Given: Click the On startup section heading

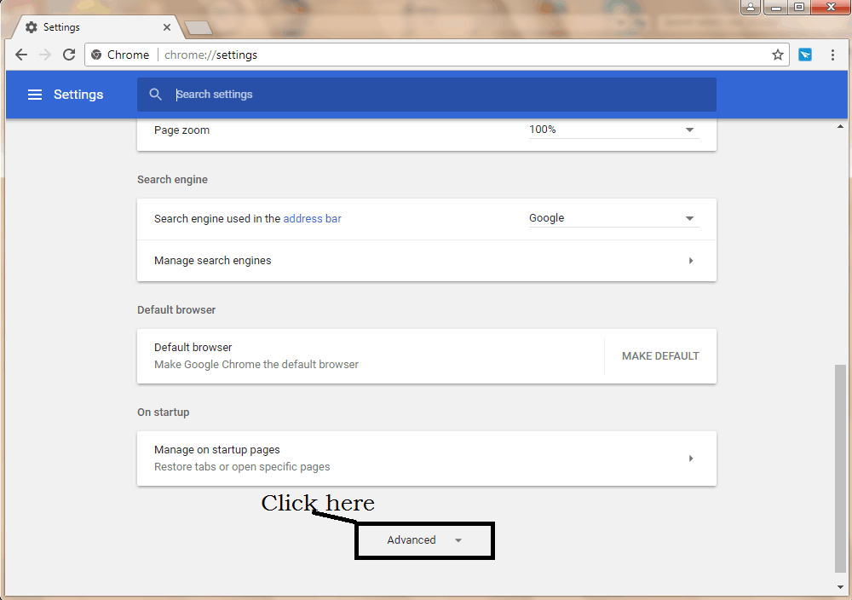Looking at the screenshot, I should tap(163, 412).
